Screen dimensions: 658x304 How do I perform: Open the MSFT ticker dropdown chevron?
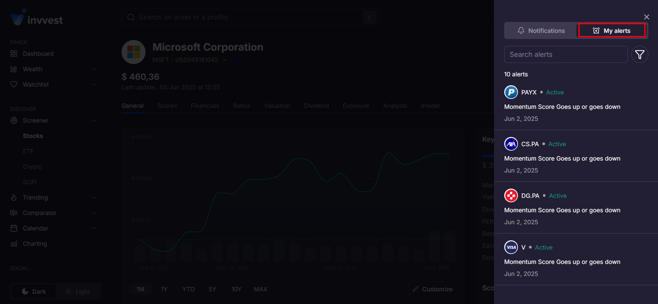pyautogui.click(x=225, y=60)
